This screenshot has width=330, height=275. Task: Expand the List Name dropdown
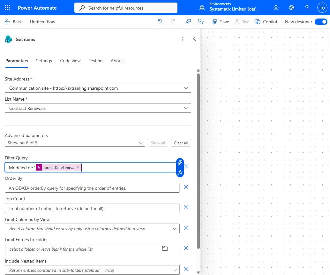click(x=98, y=108)
